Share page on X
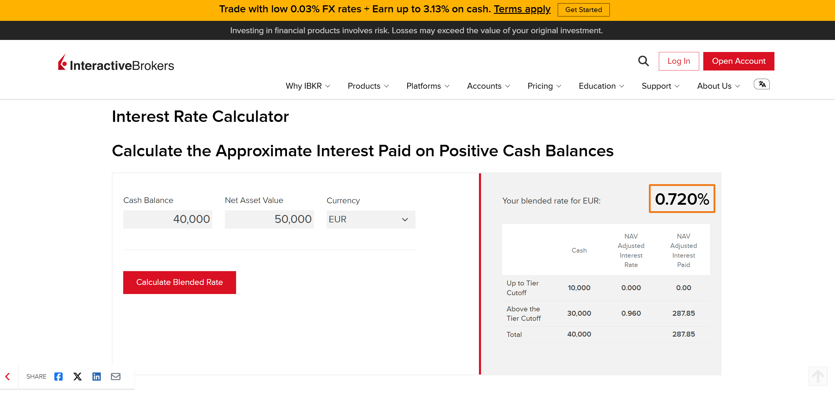835x393 pixels. 77,377
